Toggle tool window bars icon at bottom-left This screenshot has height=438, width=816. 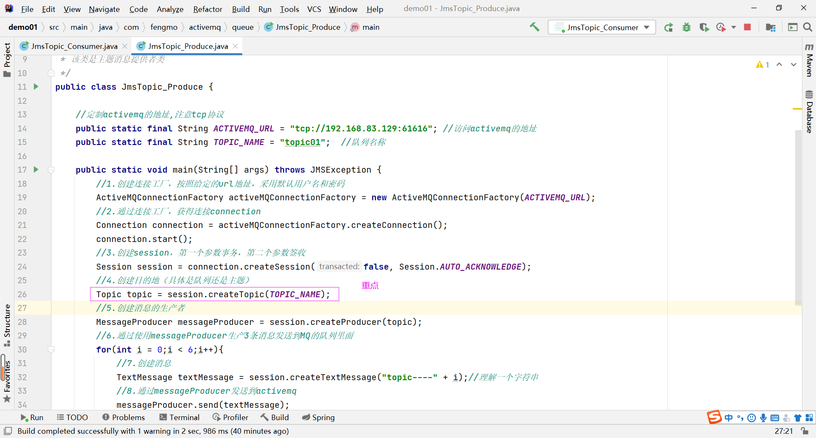tap(8, 431)
